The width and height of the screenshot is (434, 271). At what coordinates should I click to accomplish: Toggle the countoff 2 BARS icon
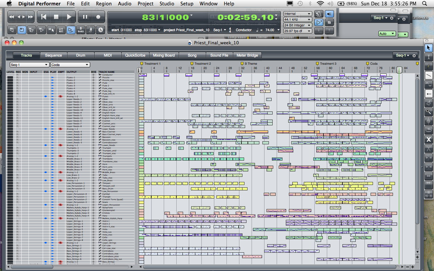[x=81, y=30]
